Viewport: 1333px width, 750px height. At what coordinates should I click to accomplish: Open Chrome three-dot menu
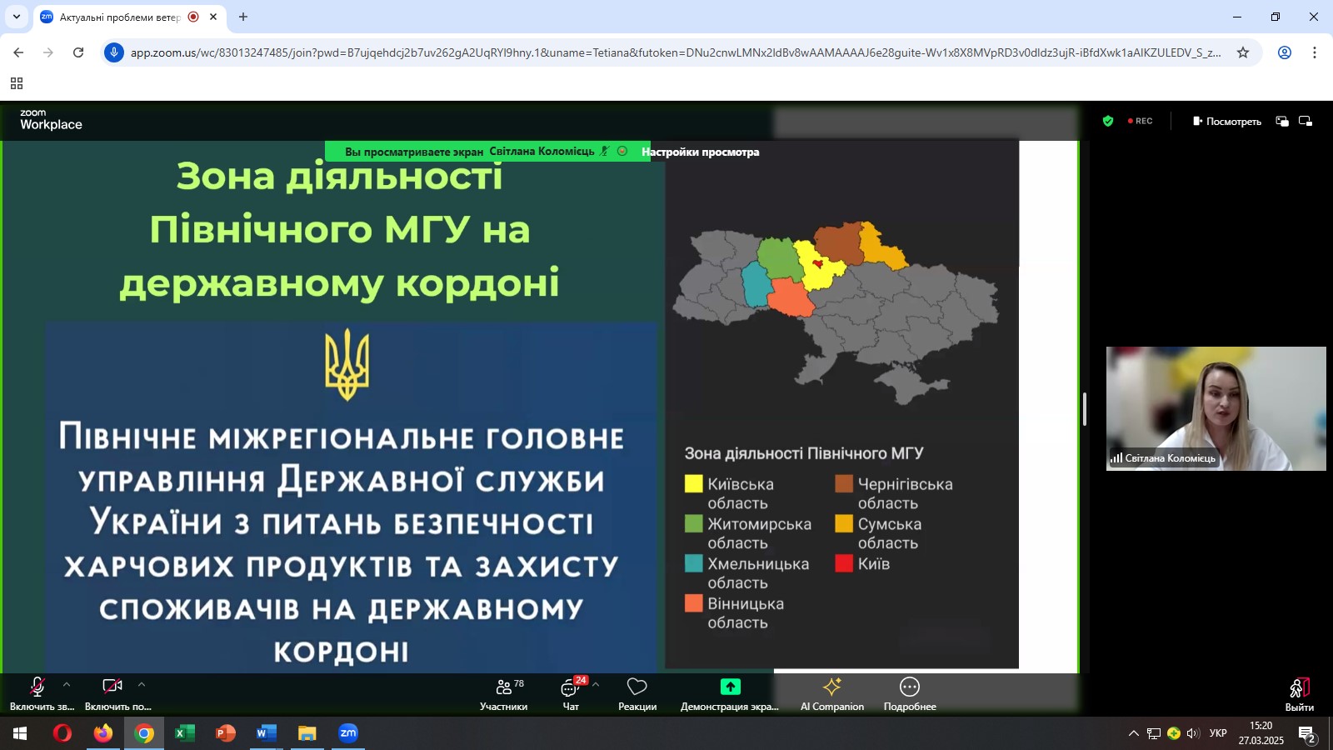coord(1315,52)
